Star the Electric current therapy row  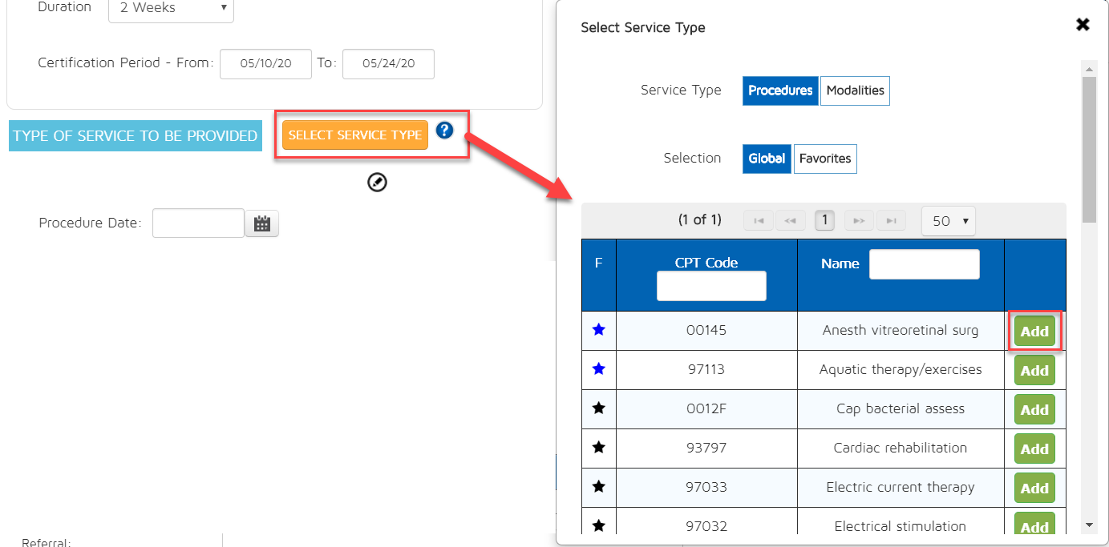598,487
